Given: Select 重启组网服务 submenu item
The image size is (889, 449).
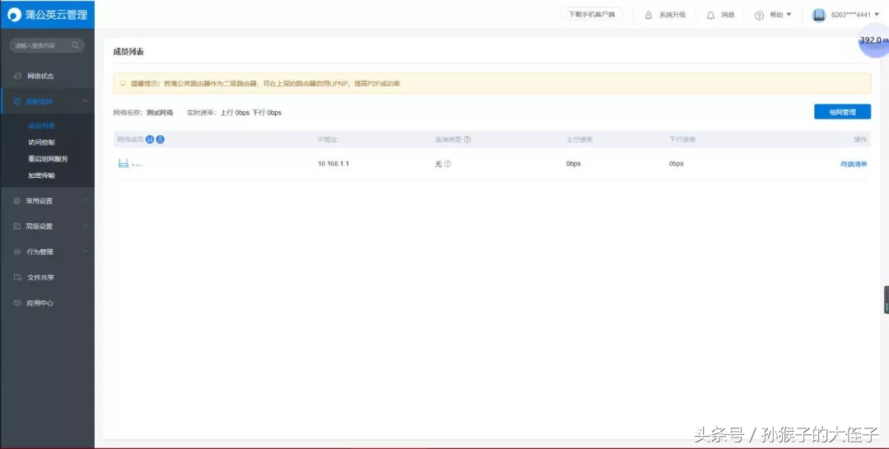Looking at the screenshot, I should click(x=49, y=159).
